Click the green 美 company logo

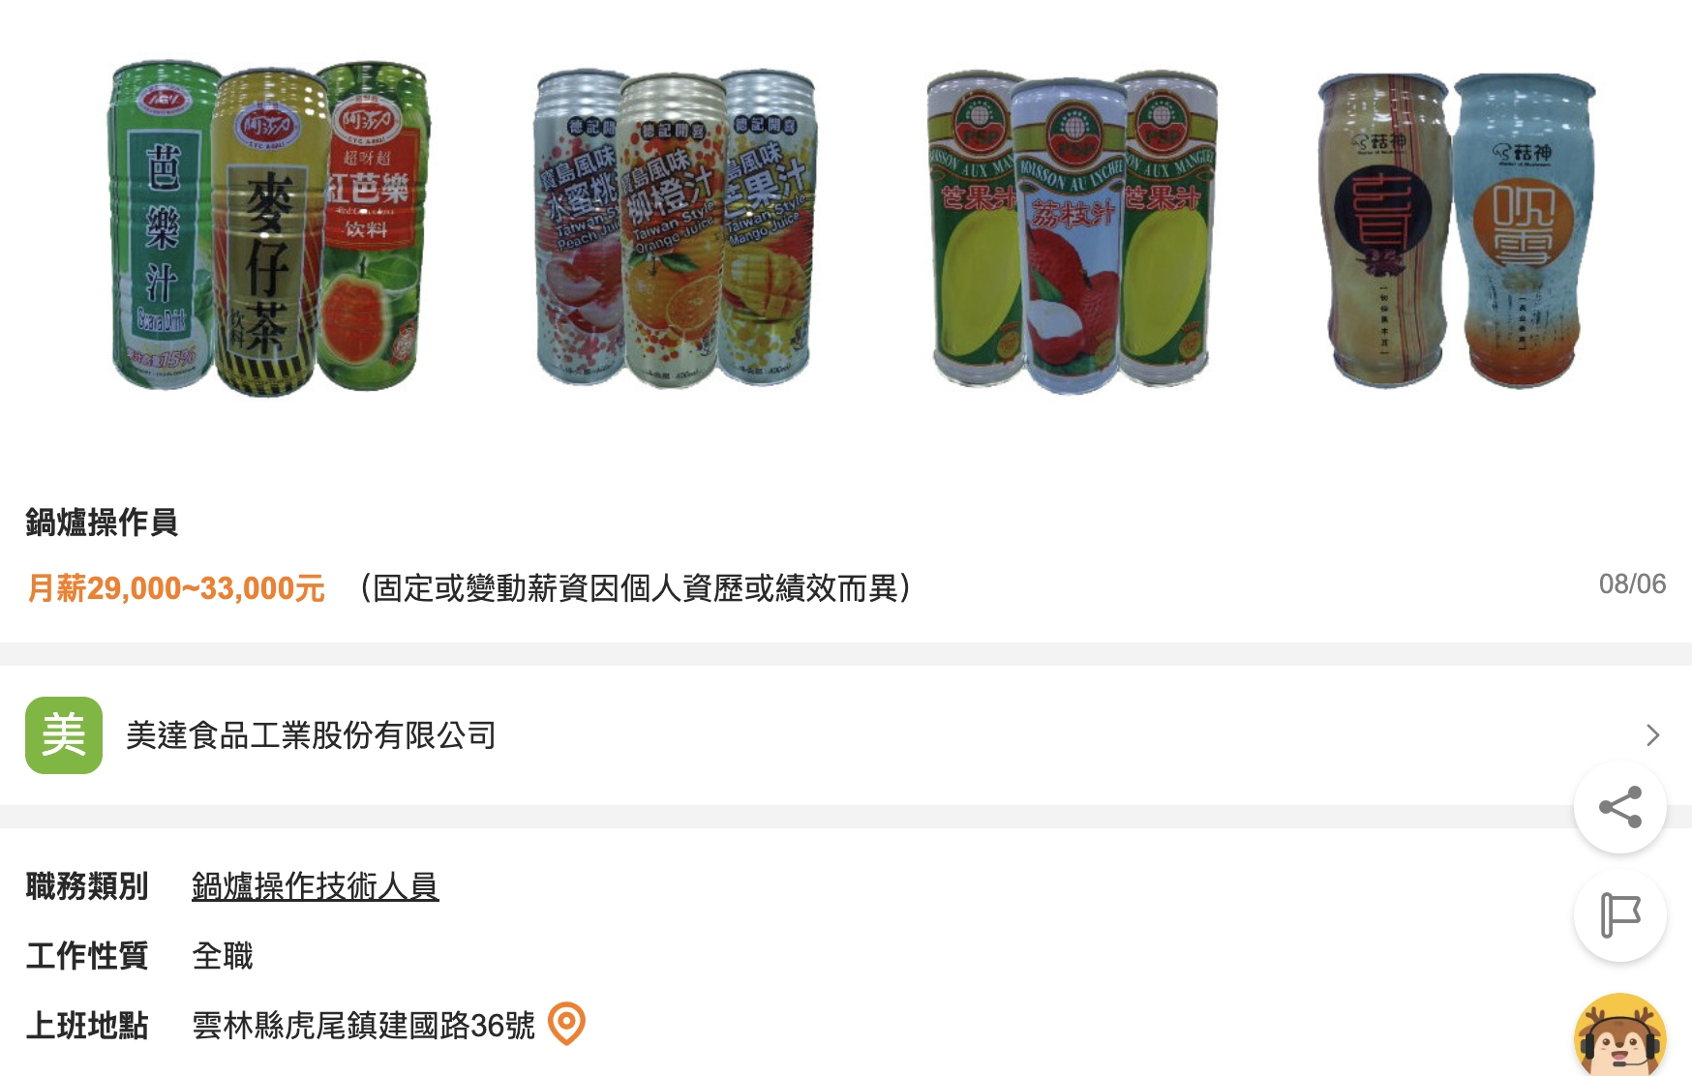coord(64,735)
